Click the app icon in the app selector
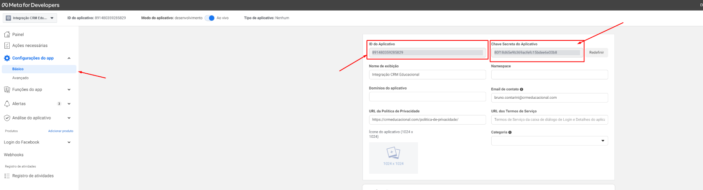Viewport: 703px width, 190px height. click(x=8, y=18)
